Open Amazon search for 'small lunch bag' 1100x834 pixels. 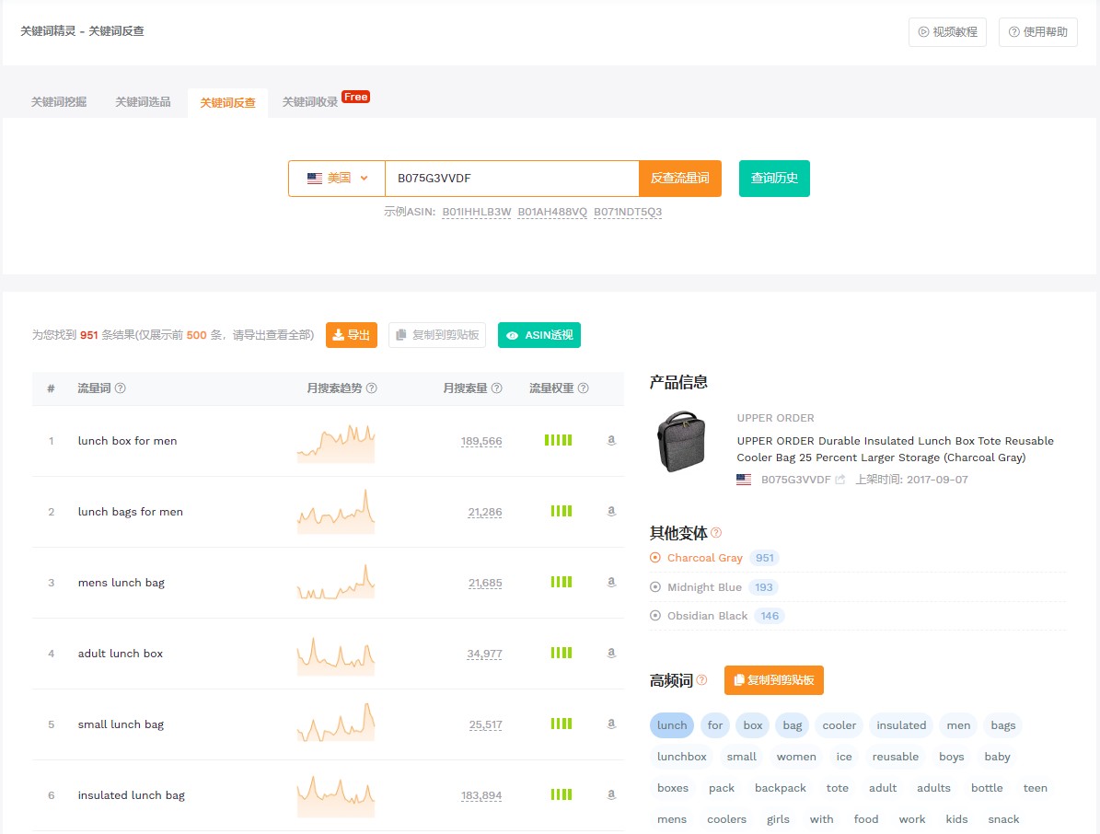pos(611,724)
